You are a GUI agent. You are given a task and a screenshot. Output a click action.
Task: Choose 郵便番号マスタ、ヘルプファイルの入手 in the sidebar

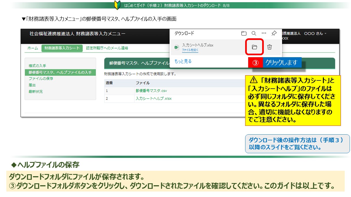click(x=60, y=73)
